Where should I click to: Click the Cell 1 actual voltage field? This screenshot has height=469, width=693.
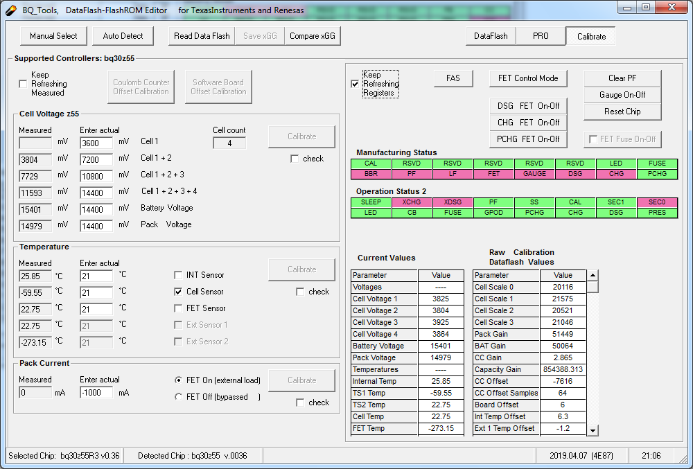pyautogui.click(x=96, y=143)
